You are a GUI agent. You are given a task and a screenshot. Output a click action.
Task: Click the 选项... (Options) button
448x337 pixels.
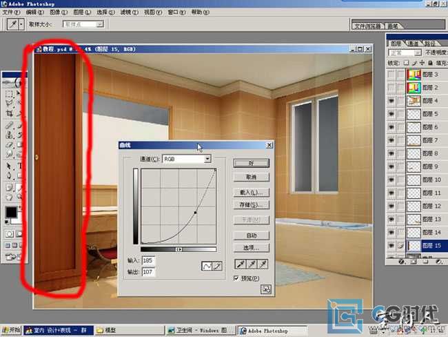[252, 248]
